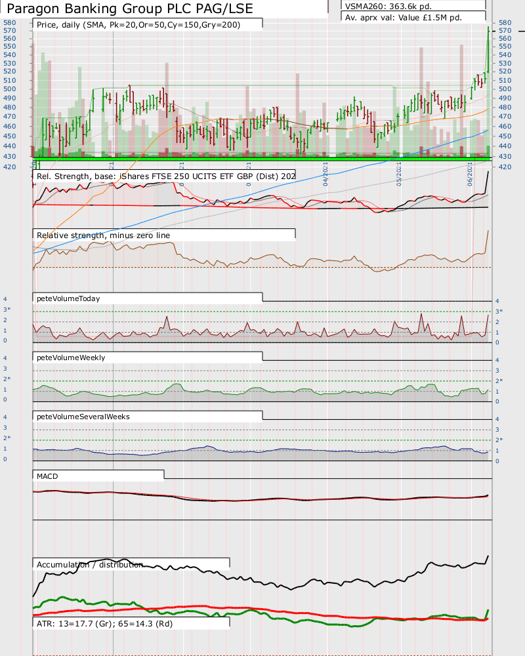Click 3* on peteVolumeToday right axis

(499, 311)
